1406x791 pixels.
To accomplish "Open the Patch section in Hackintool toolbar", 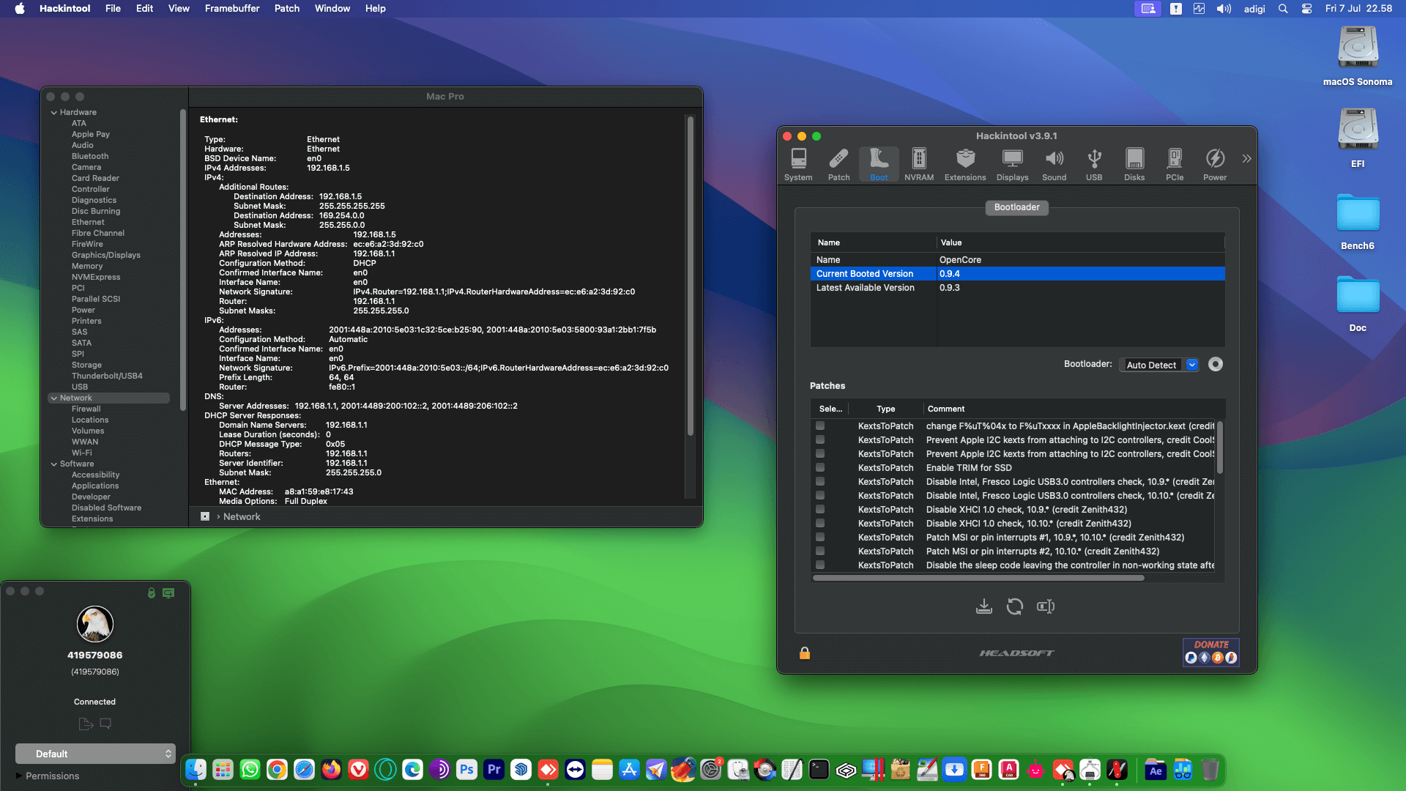I will (838, 165).
